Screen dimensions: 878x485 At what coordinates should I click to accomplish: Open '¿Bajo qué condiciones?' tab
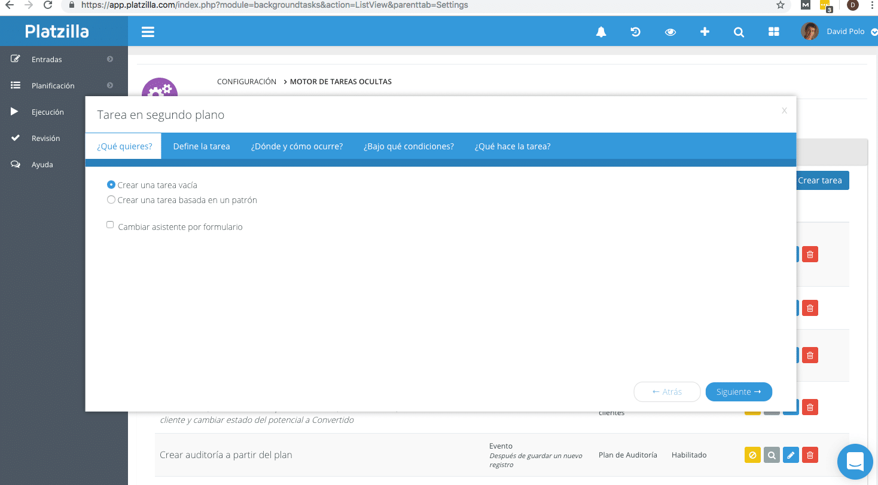click(x=408, y=146)
